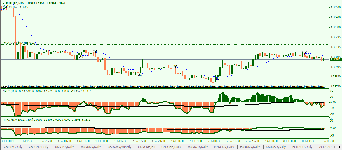The height and width of the screenshot is (150, 342).
Task: Click the '3 Jul 2014' time axis label
Action: click(x=7, y=141)
